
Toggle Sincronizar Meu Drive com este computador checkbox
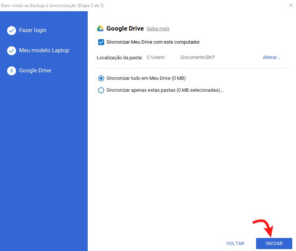click(x=101, y=42)
